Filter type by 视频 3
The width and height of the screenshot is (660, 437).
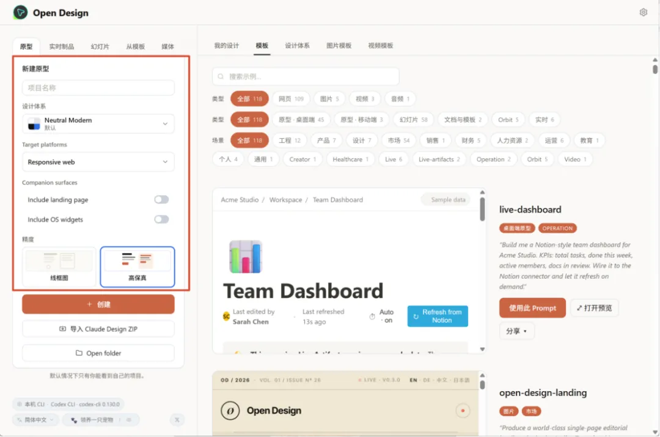coord(364,98)
